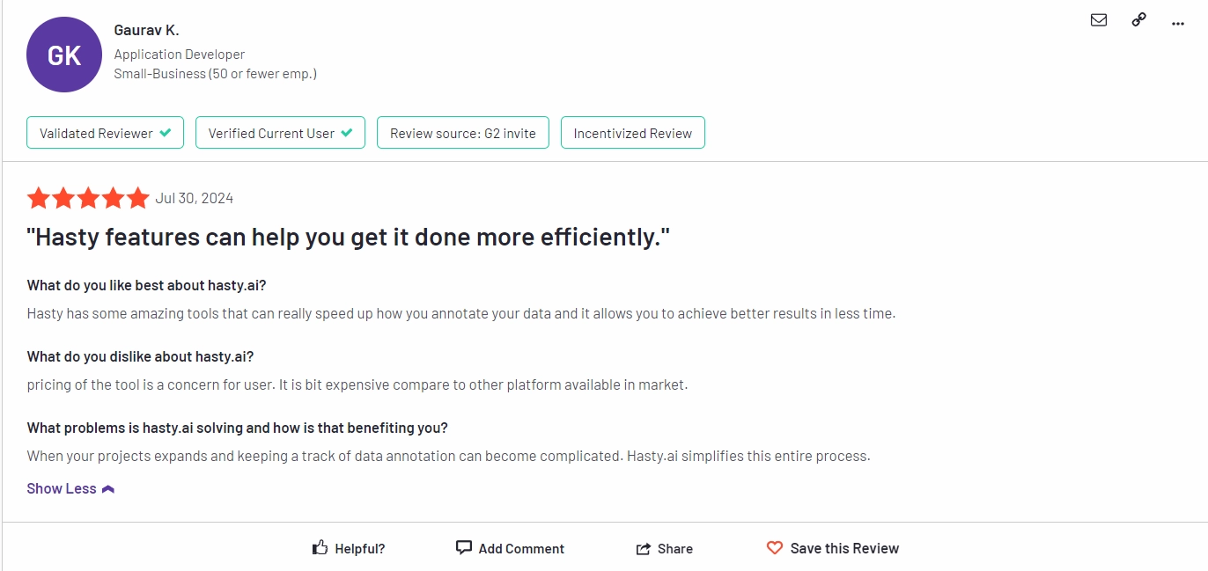The height and width of the screenshot is (571, 1208).
Task: Click Review source: G2 invite tag
Action: 463,133
